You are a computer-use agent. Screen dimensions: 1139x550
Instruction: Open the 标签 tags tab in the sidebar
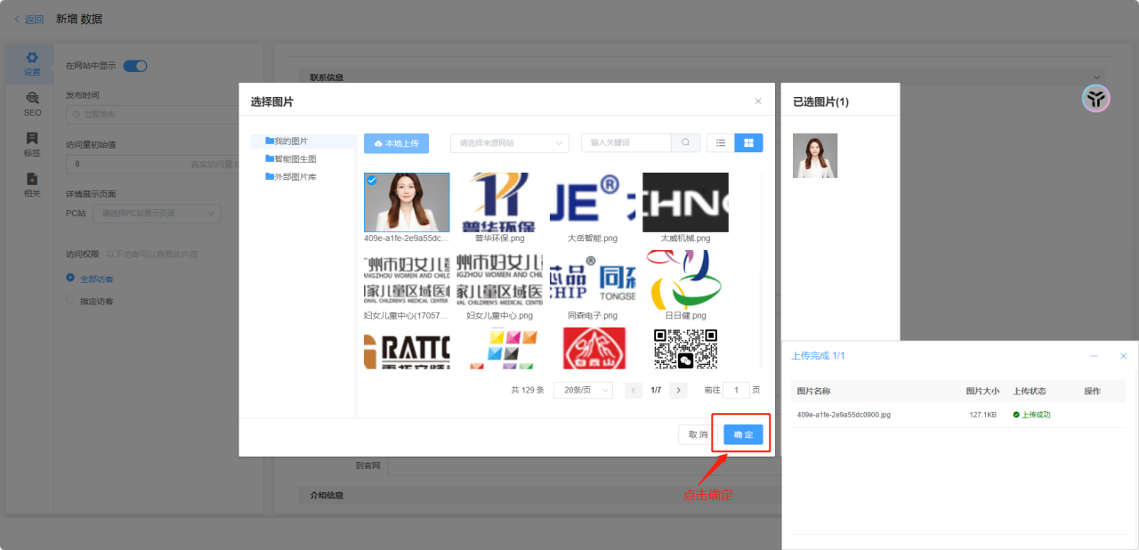[32, 144]
